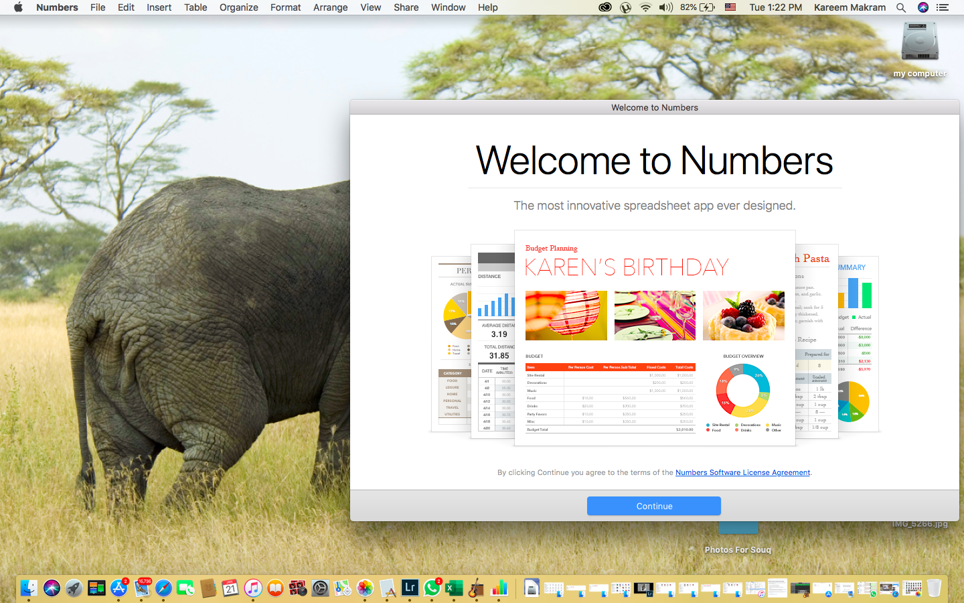Open Finder from the dock

click(29, 588)
